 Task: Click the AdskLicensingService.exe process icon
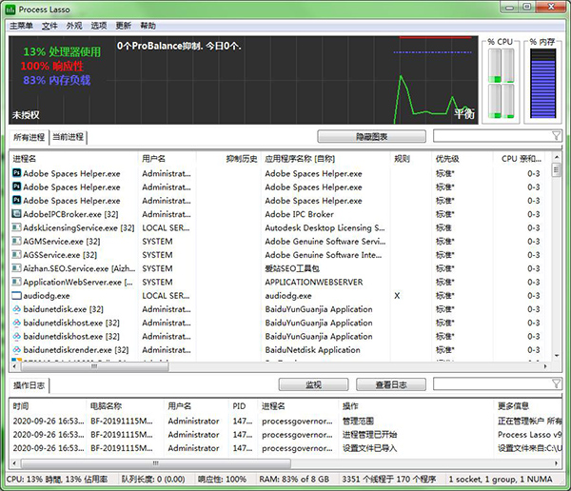click(x=17, y=227)
